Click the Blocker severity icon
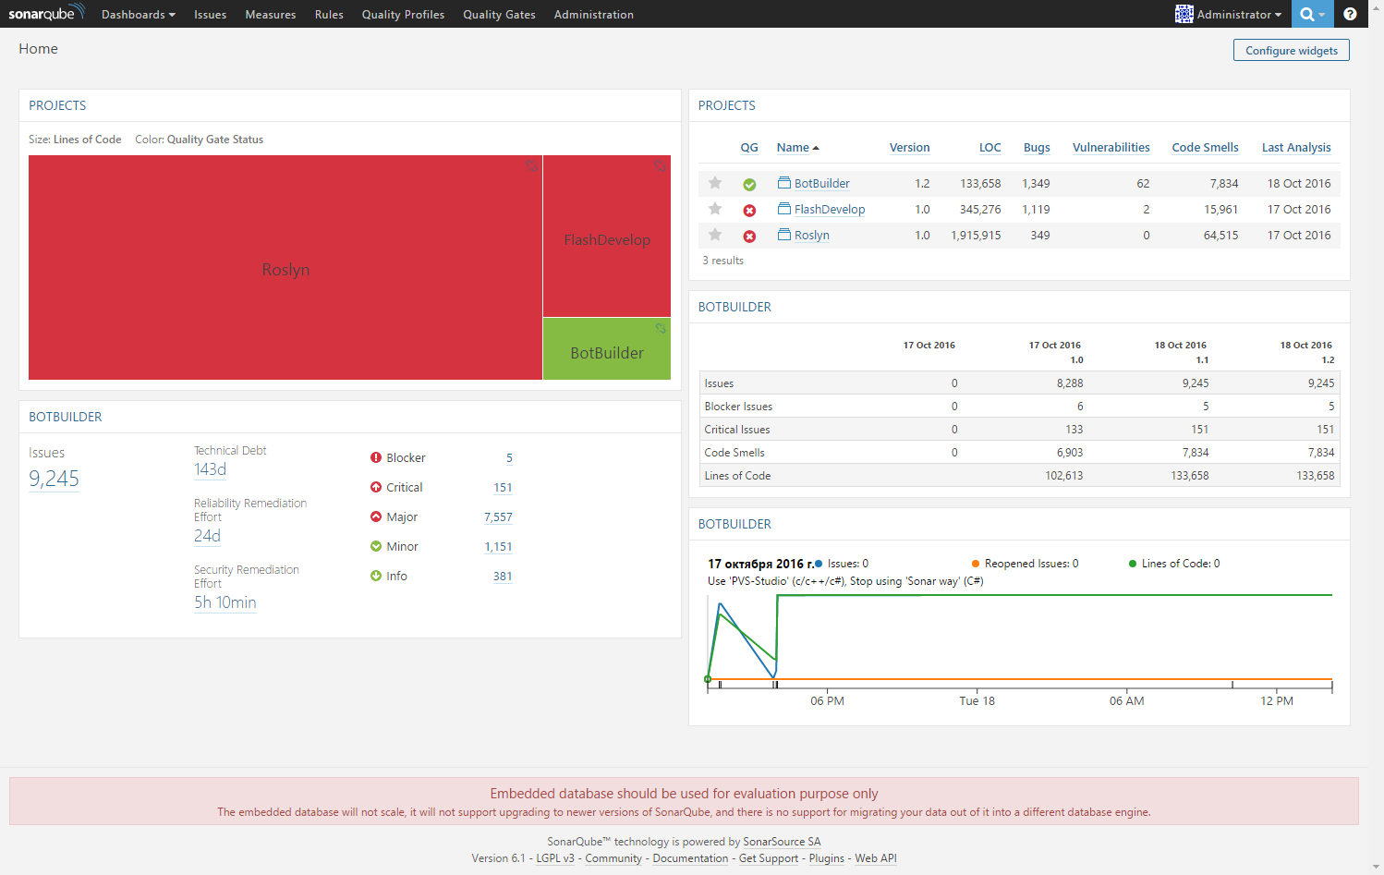 click(374, 457)
